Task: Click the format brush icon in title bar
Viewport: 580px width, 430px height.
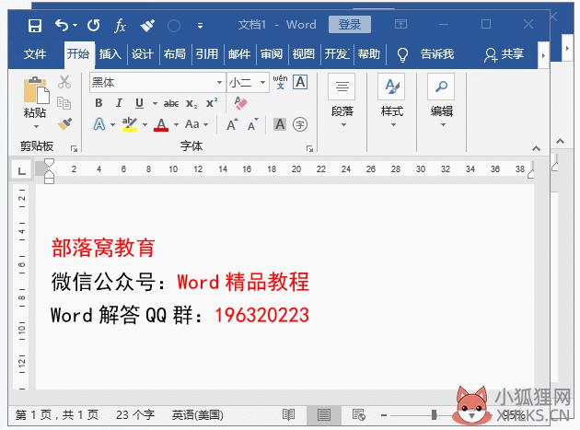Action: point(147,26)
